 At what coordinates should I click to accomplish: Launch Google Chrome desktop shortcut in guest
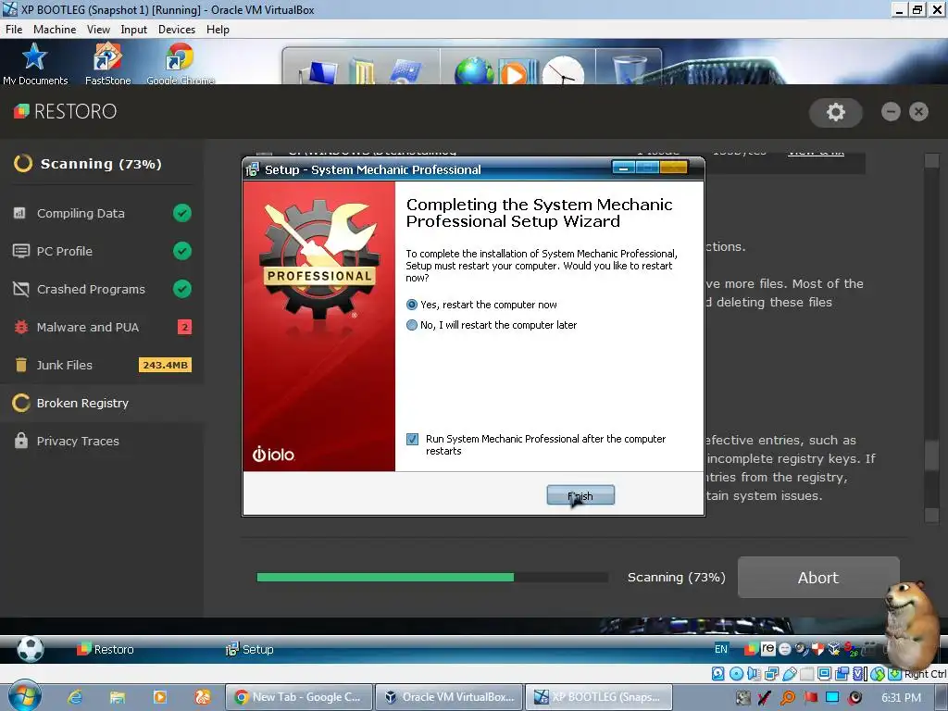pyautogui.click(x=181, y=64)
